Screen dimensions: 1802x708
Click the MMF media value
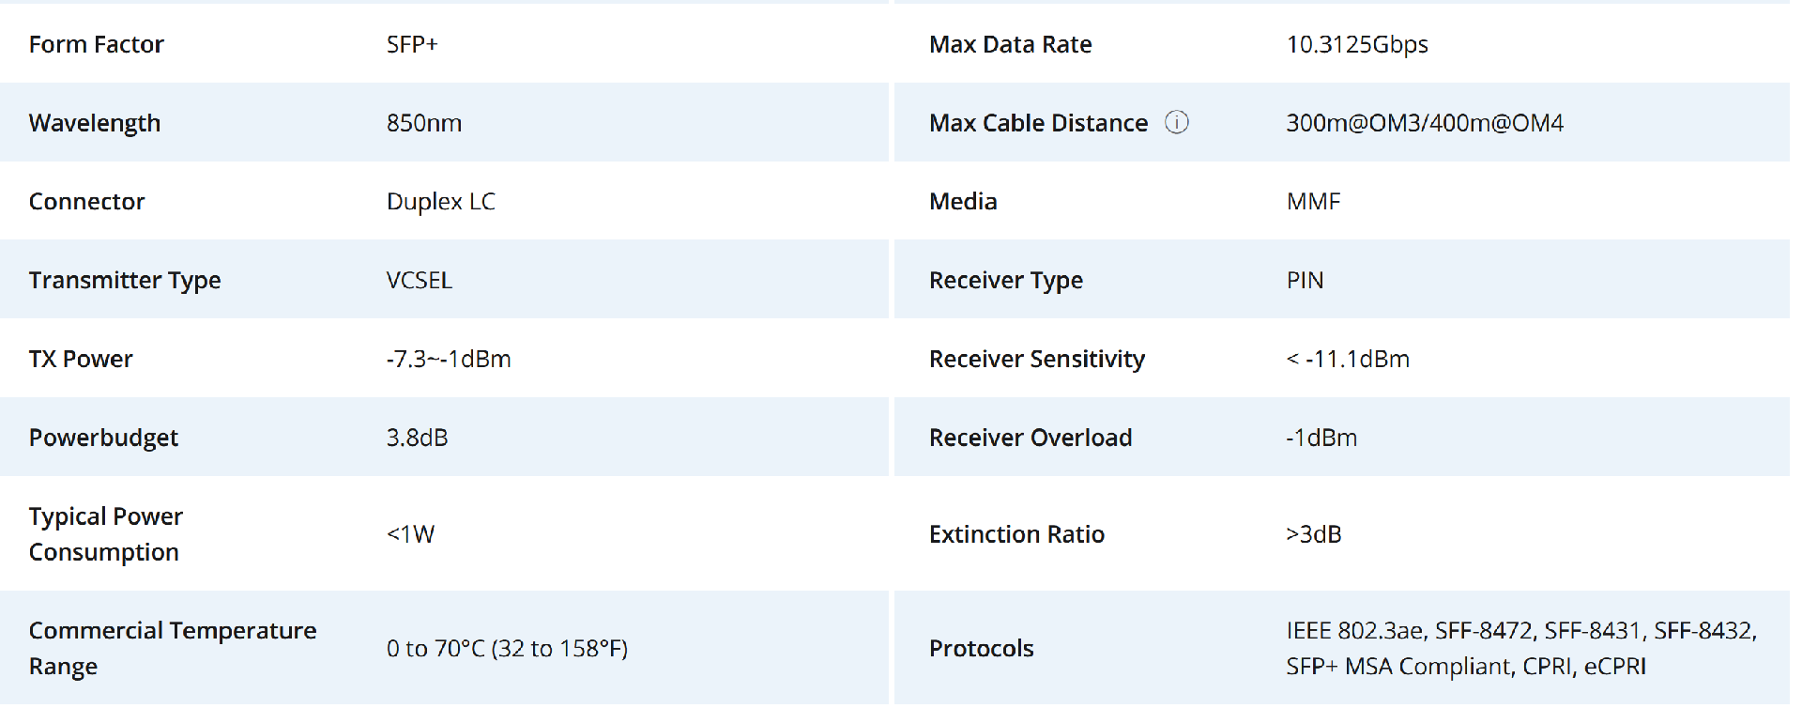pyautogui.click(x=1314, y=202)
